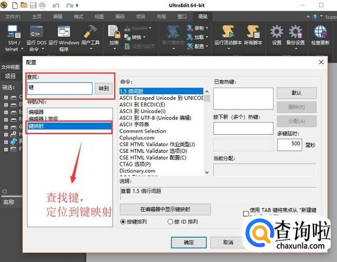Screen dimensions: 337x262
Task: Expand the 录制 dropdown arrow
Action: click(x=207, y=28)
